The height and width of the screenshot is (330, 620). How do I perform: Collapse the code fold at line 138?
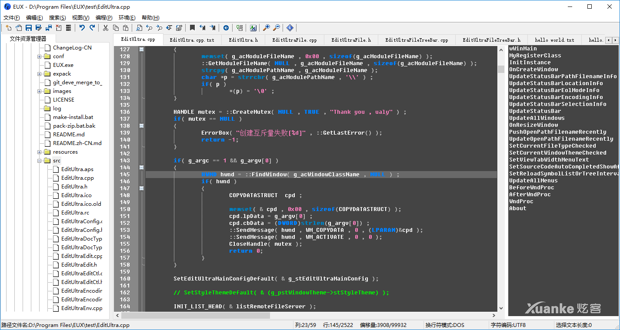[x=141, y=125]
